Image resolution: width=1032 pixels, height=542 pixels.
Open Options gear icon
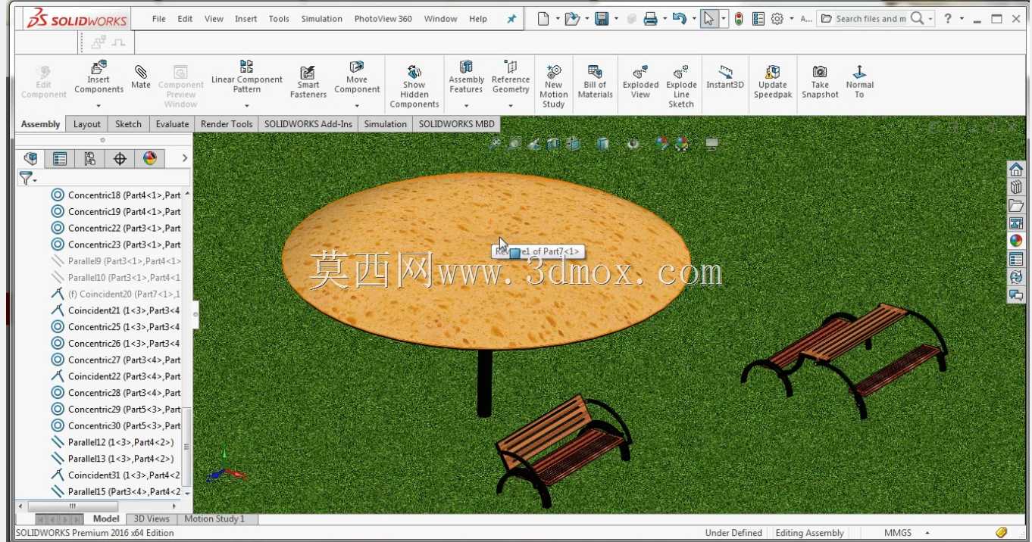pos(777,19)
